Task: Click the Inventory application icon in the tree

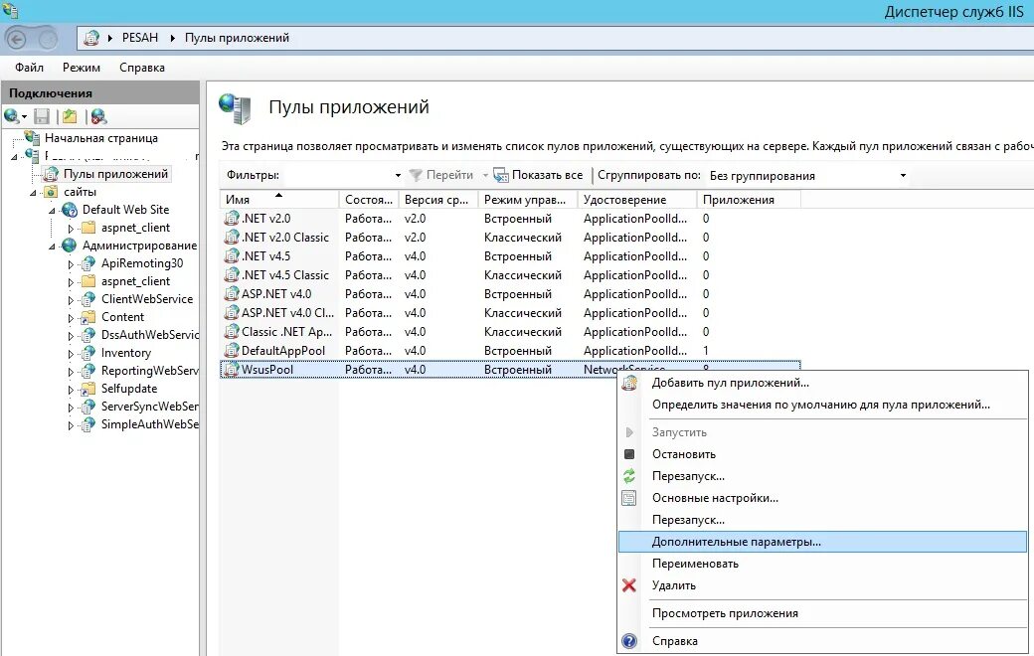Action: point(87,353)
